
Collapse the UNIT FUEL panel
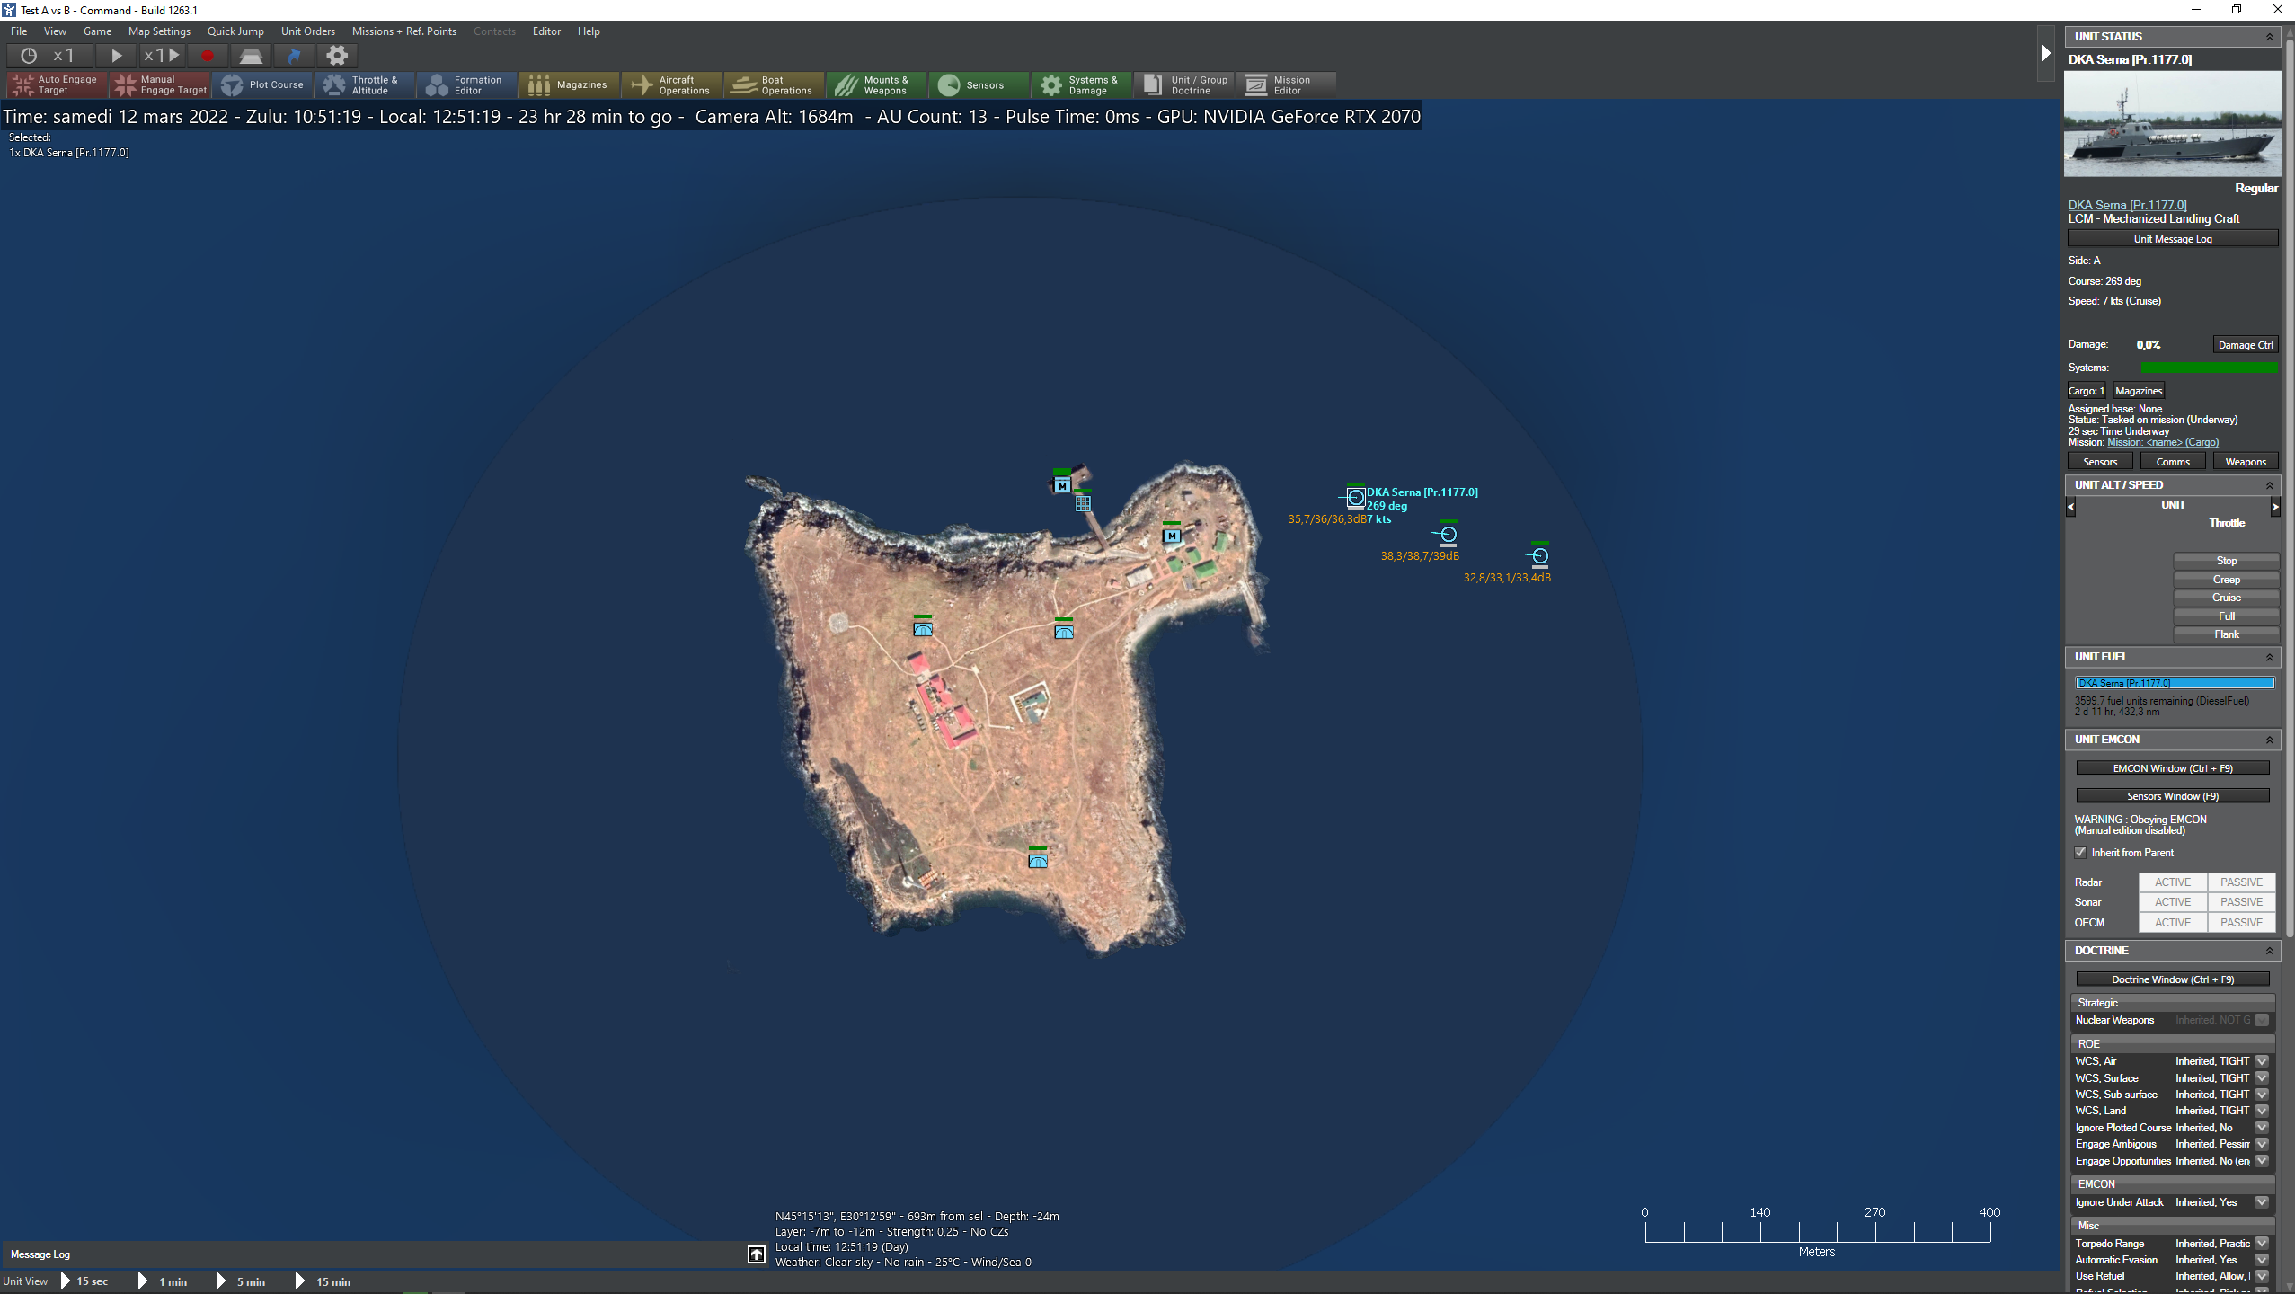tap(2269, 658)
